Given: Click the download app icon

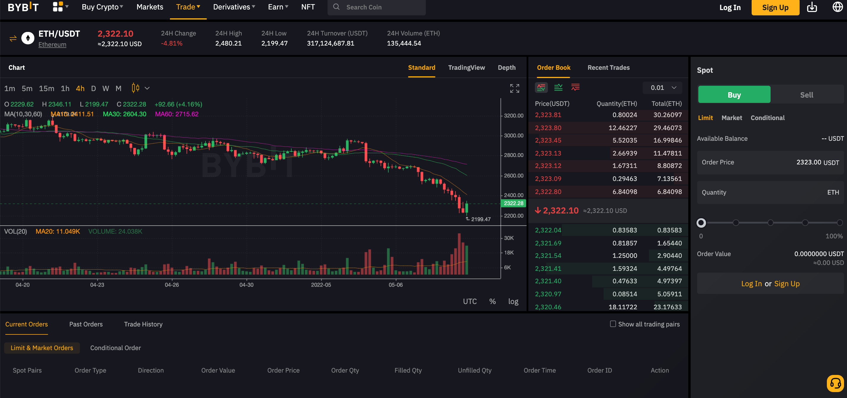Looking at the screenshot, I should pyautogui.click(x=812, y=7).
